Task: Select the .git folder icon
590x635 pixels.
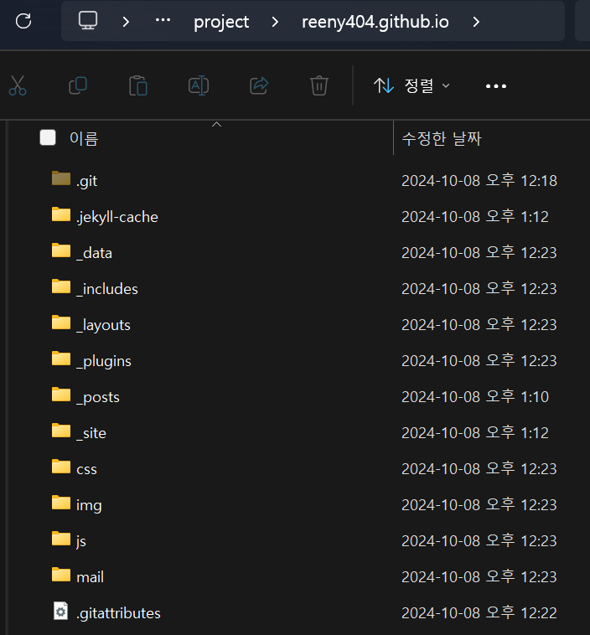Action: [61, 178]
